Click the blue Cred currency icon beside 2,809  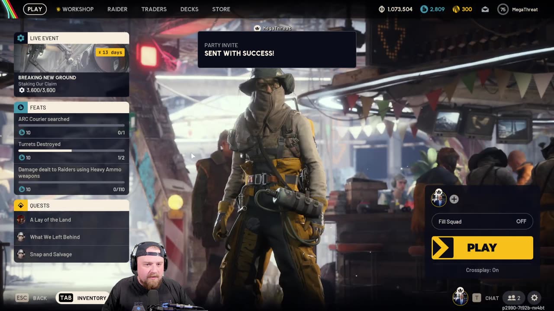pyautogui.click(x=424, y=9)
